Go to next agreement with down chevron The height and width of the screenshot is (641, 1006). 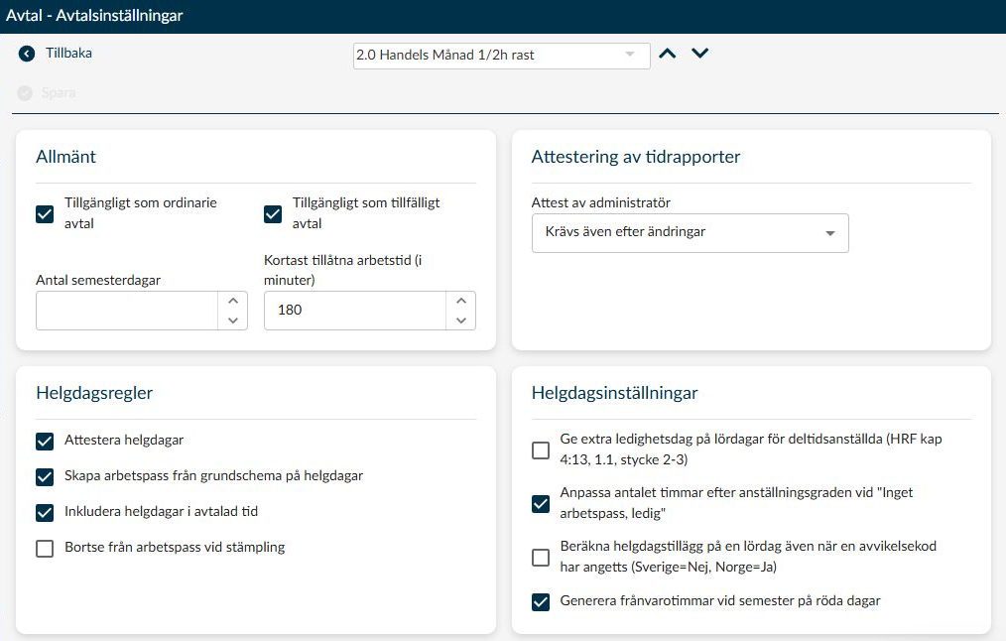tap(700, 54)
